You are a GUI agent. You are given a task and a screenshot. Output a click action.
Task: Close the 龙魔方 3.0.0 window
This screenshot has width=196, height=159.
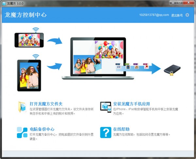(x=188, y=3)
